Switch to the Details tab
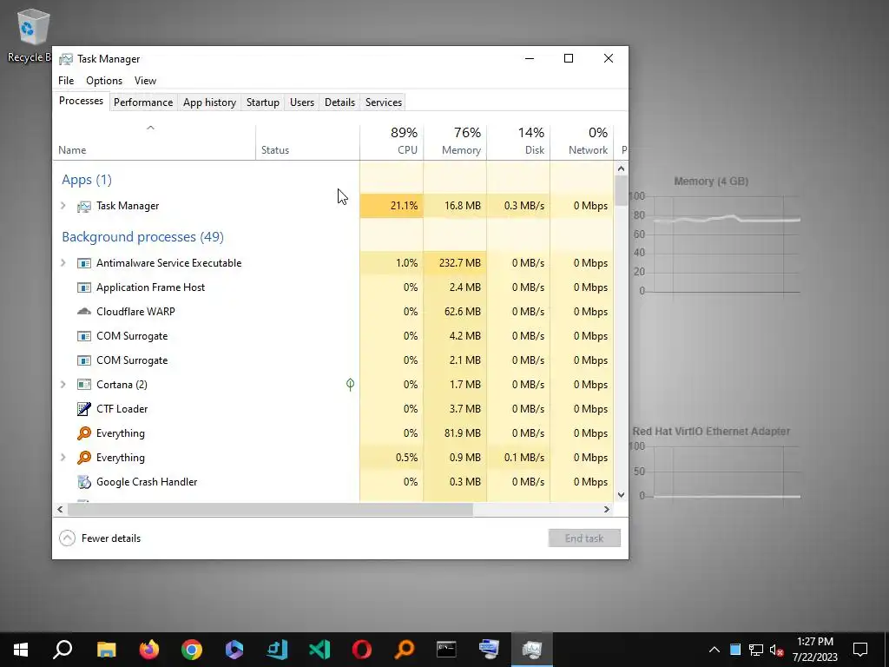 [339, 102]
